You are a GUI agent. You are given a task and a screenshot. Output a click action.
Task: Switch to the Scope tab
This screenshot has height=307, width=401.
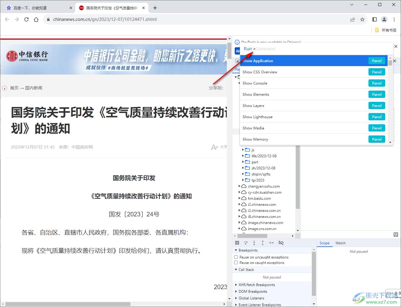pos(324,243)
